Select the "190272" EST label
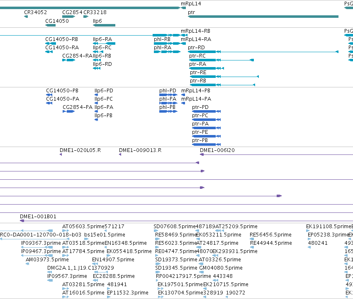The height and width of the screenshot is (299, 353). click(x=236, y=293)
